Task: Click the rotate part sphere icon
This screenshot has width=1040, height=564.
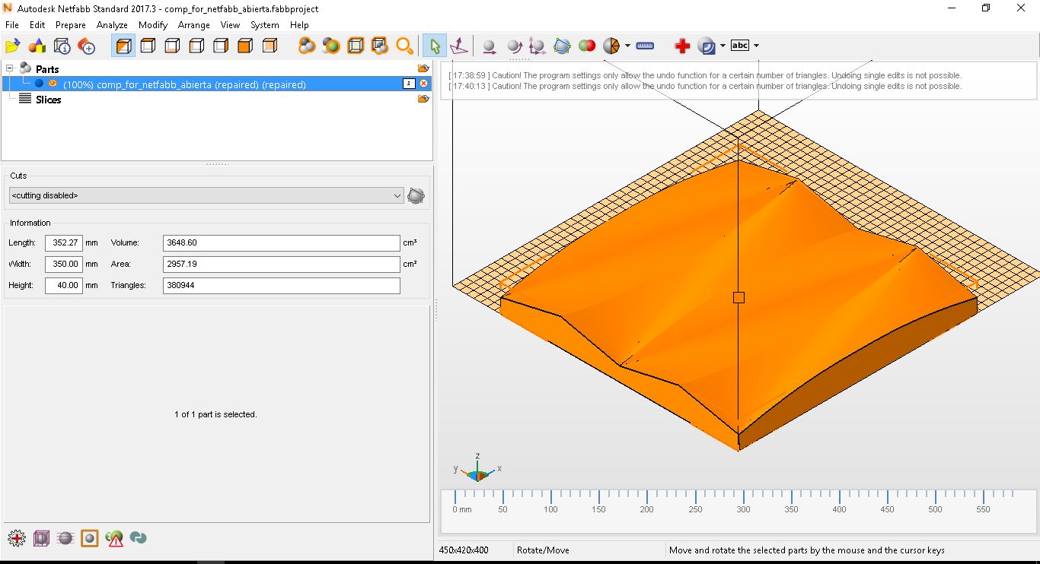Action: [514, 46]
